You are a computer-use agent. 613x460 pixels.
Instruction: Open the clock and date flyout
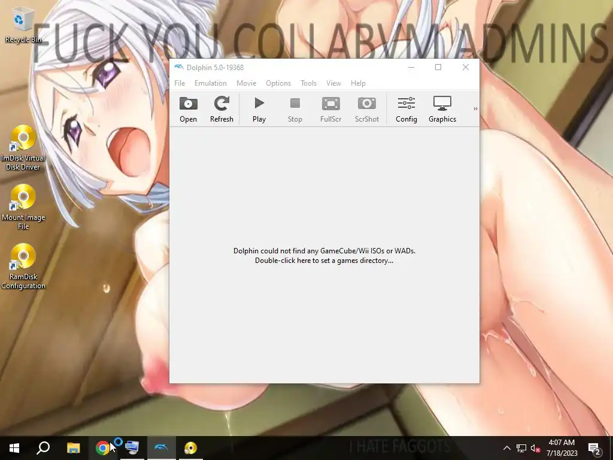pos(562,448)
